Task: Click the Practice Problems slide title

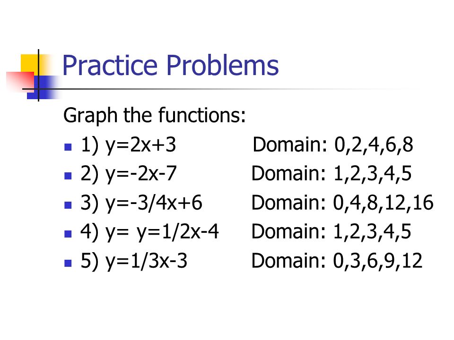Action: click(171, 66)
